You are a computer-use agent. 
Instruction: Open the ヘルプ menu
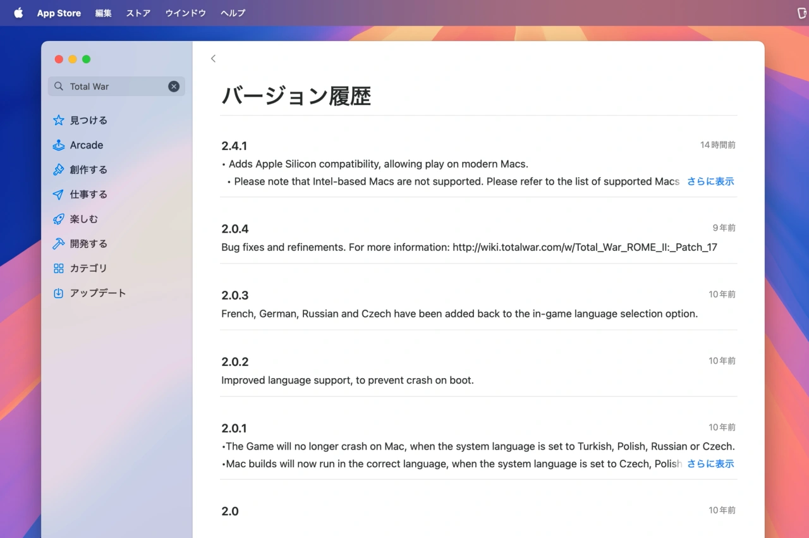233,13
